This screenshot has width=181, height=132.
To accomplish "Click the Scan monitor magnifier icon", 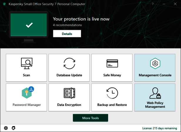I will tap(26, 64).
